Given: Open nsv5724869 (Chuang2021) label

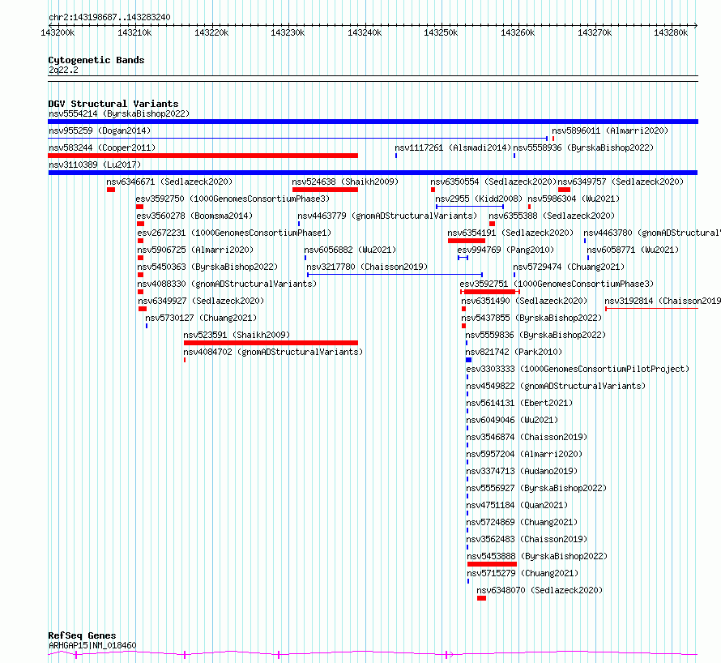Looking at the screenshot, I should [522, 522].
